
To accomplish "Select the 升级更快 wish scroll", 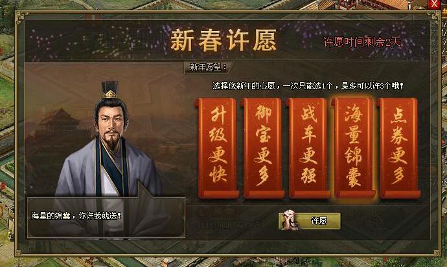I will (x=218, y=148).
